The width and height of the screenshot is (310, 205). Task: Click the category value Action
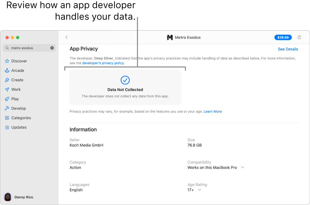(75, 167)
